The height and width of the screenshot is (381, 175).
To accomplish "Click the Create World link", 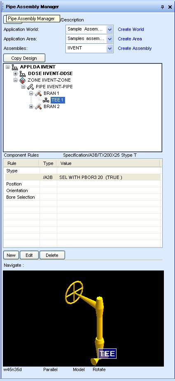I will 131,29.
